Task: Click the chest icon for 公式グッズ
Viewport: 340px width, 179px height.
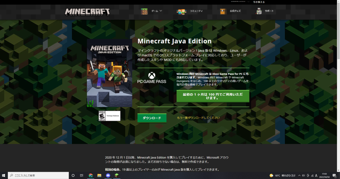Action: (223, 11)
